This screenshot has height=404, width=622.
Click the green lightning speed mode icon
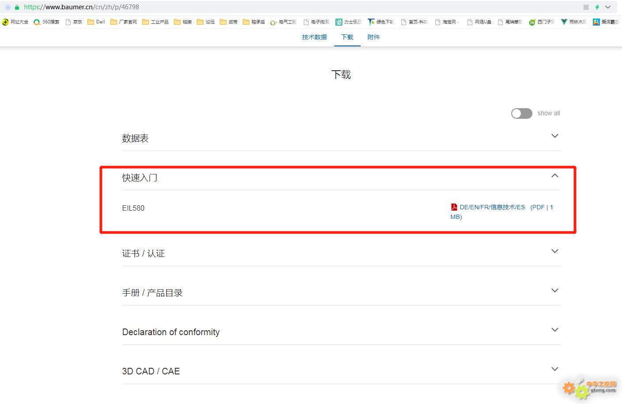(x=597, y=7)
